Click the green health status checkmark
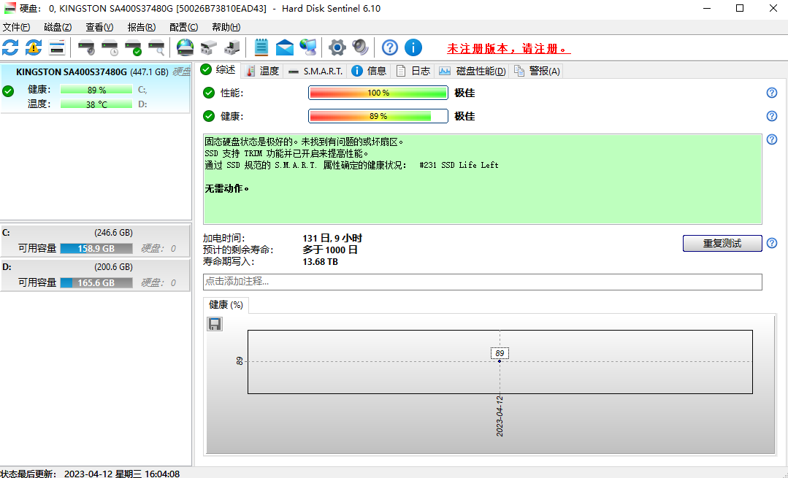The width and height of the screenshot is (788, 478). (x=210, y=115)
